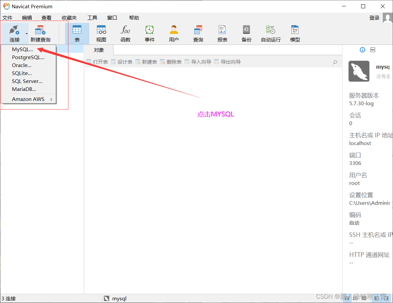Select the 自动 encoding value
This screenshot has width=393, height=303.
pos(354,223)
